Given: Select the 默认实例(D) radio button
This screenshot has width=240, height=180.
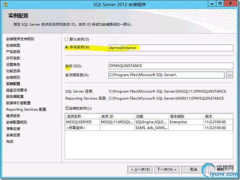Looking at the screenshot, I should click(x=66, y=39).
